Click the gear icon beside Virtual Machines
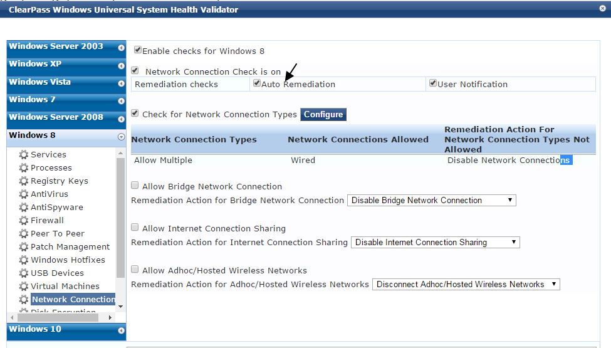The image size is (611, 348). pyautogui.click(x=24, y=287)
